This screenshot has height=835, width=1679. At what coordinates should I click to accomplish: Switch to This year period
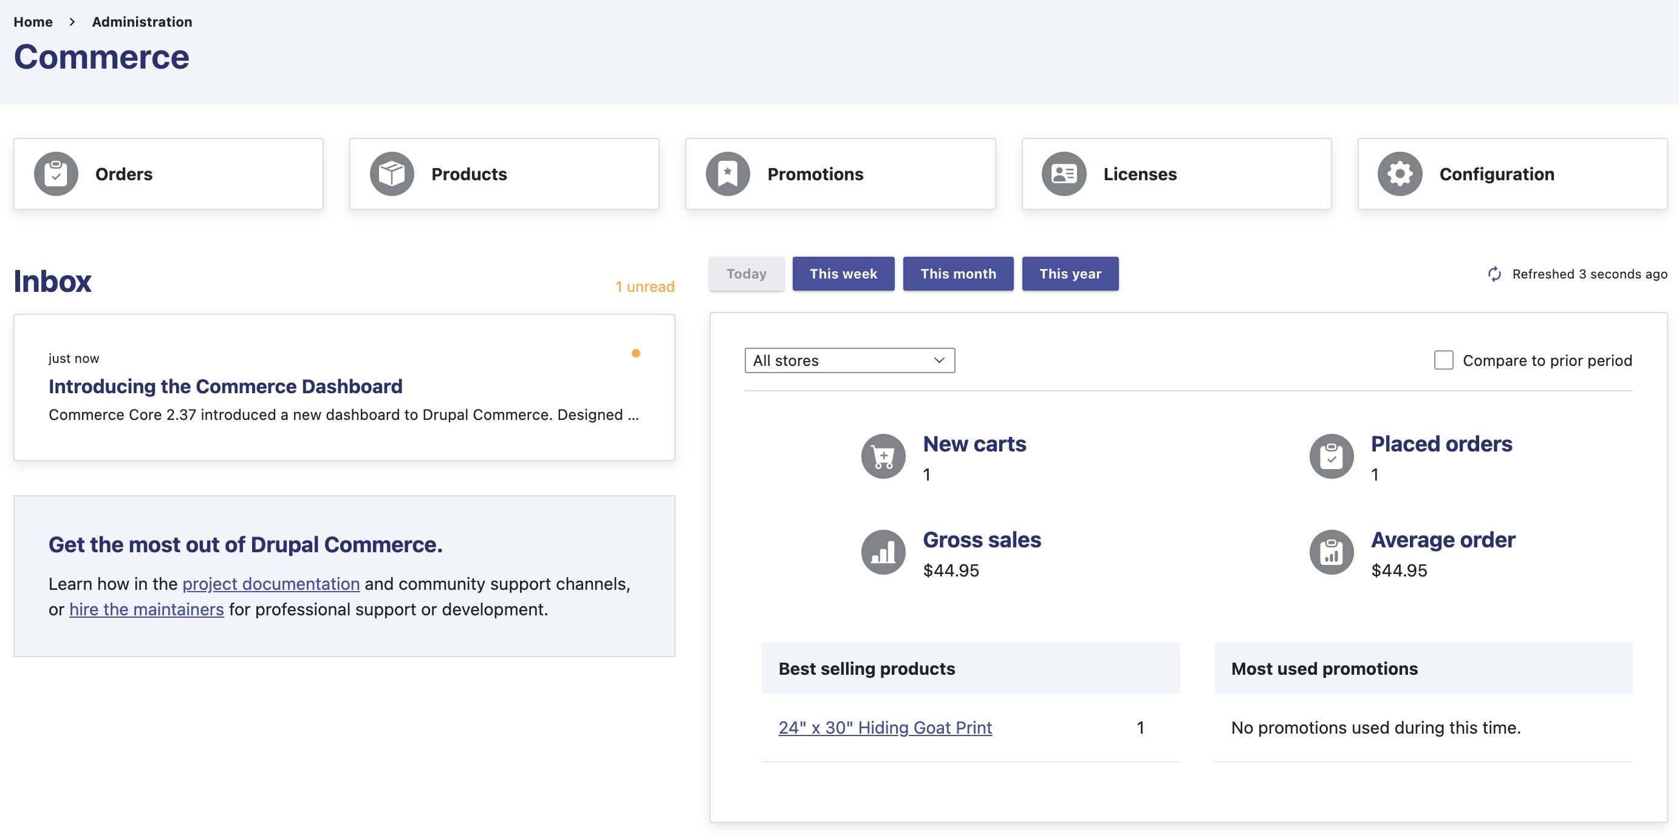[1070, 274]
